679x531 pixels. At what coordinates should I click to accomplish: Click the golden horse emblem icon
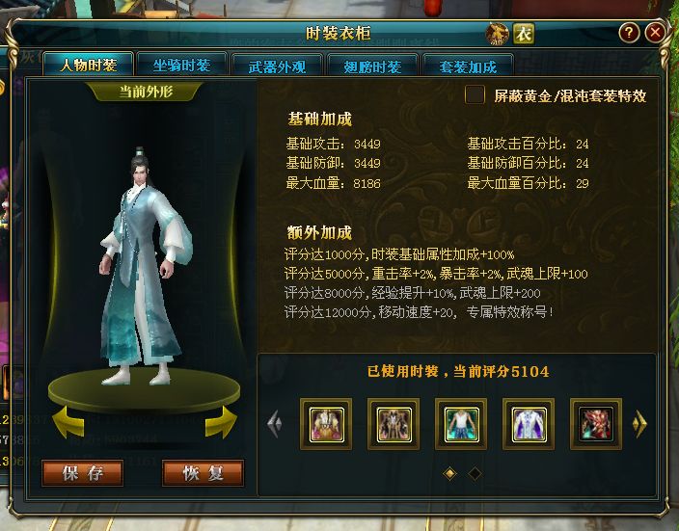[x=497, y=34]
